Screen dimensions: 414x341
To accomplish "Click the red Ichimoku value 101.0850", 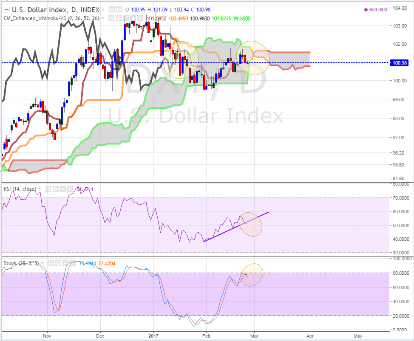I will [x=156, y=18].
